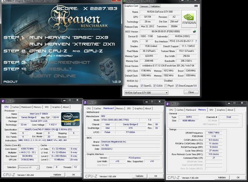Viewport: 248px width, 182px height.
Task: Click the Command Rate 2T value
Action: coord(214,158)
